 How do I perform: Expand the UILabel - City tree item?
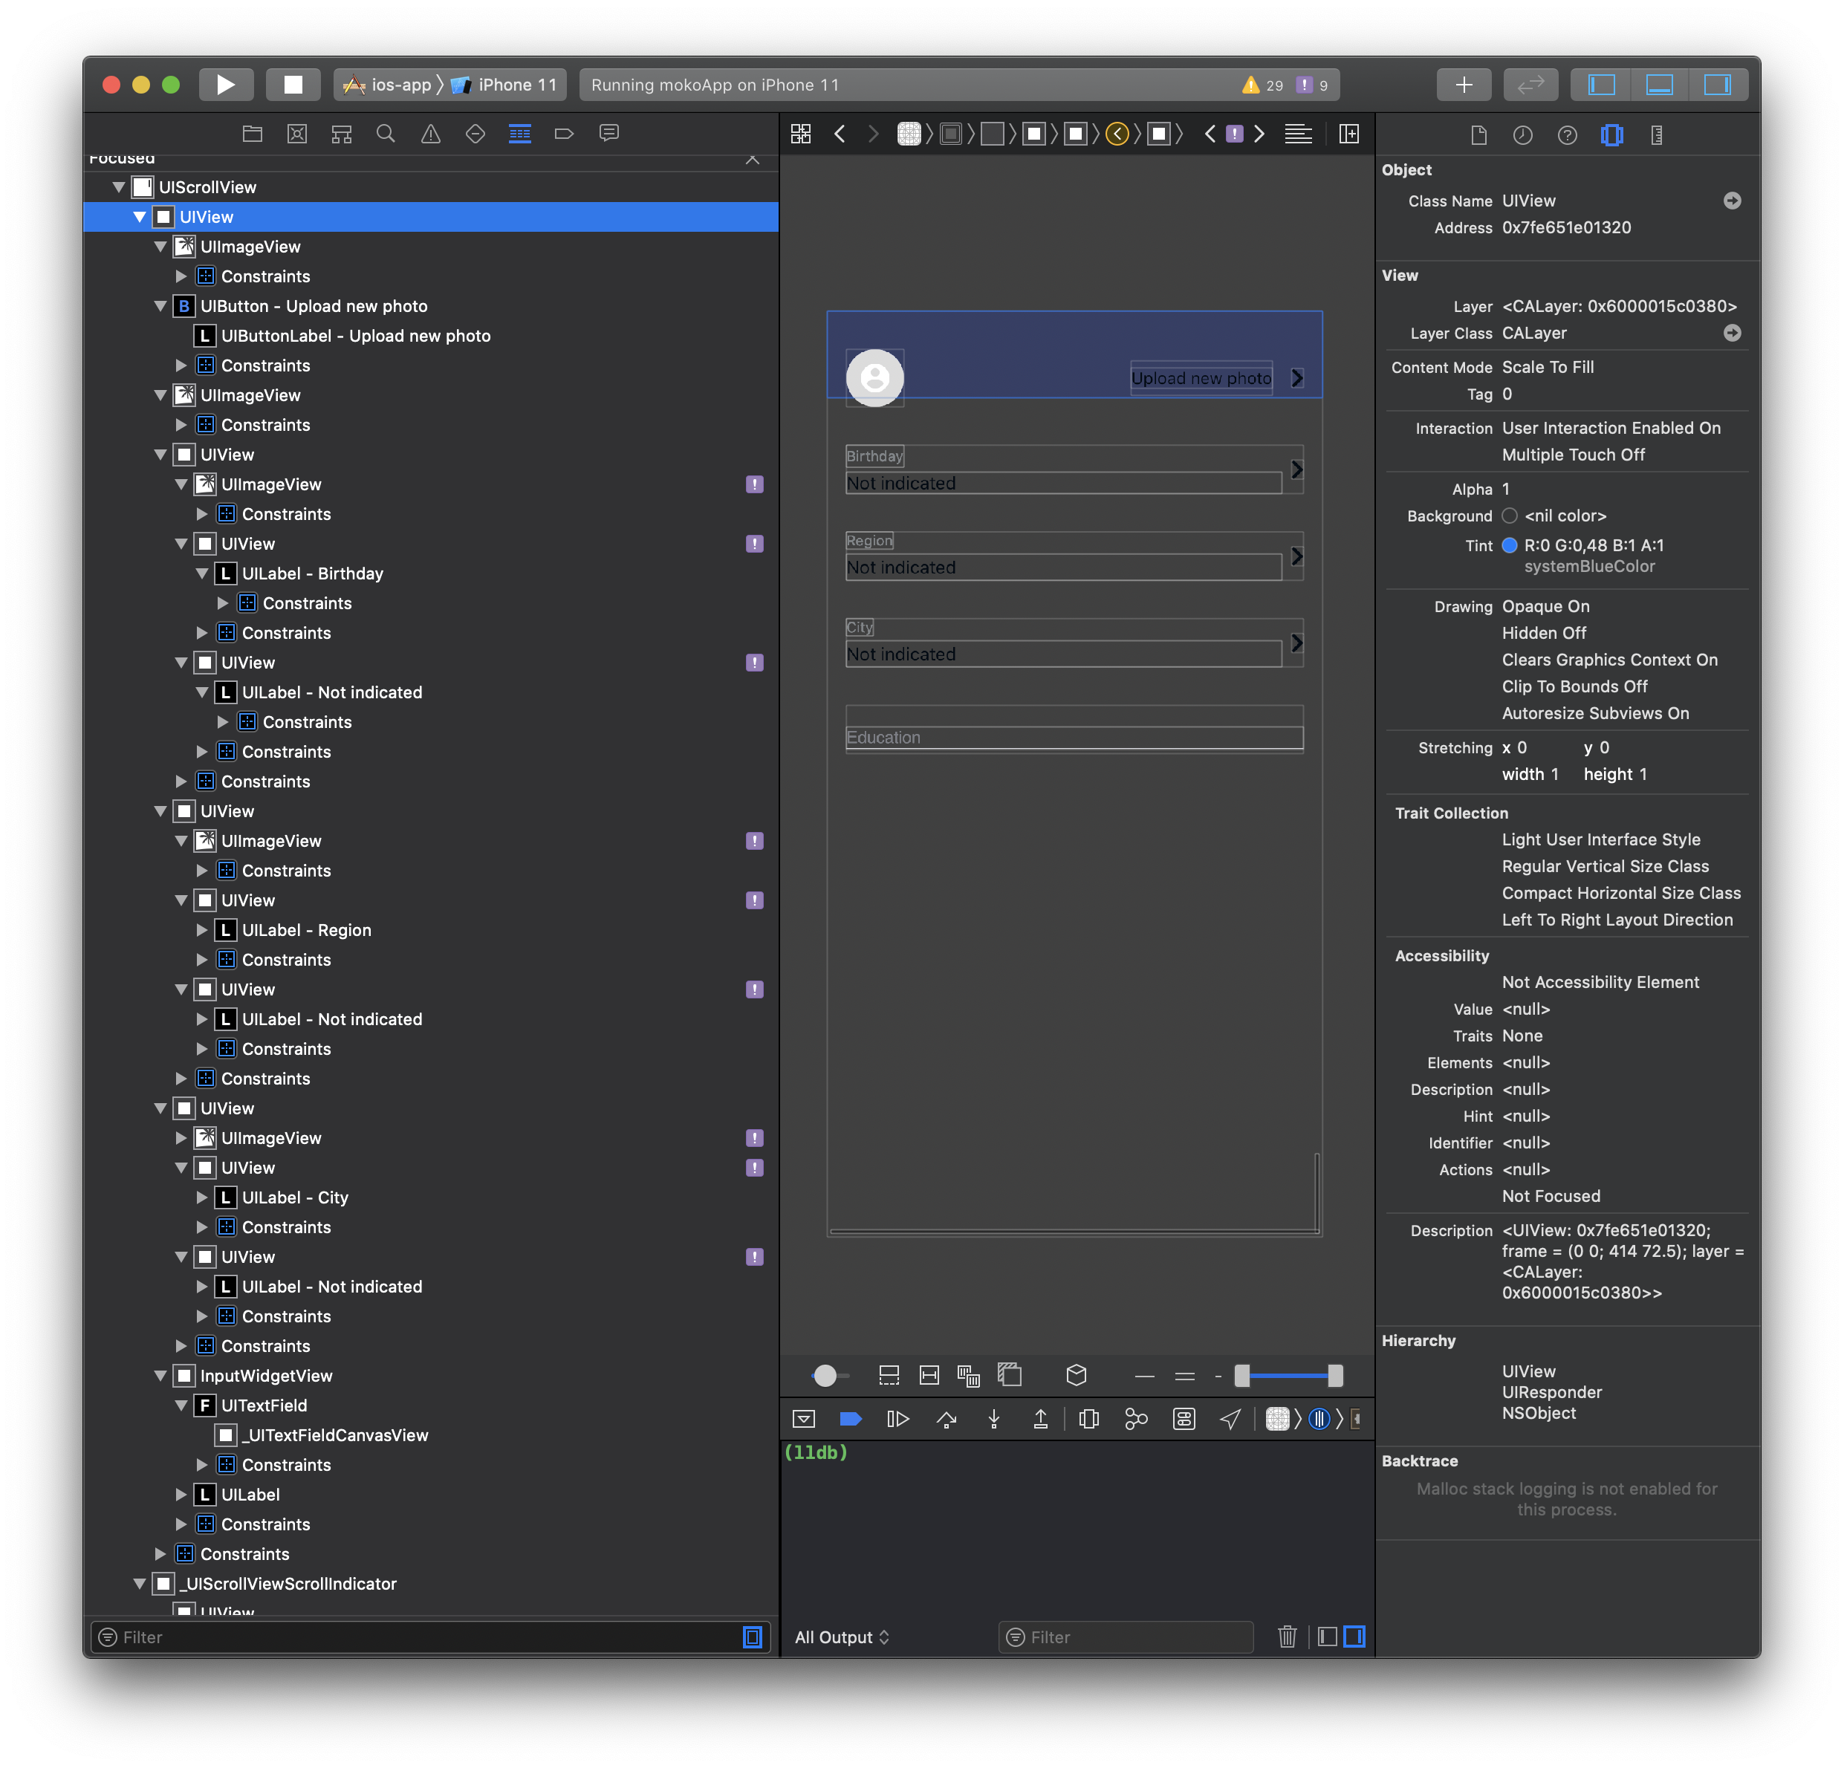(x=201, y=1197)
